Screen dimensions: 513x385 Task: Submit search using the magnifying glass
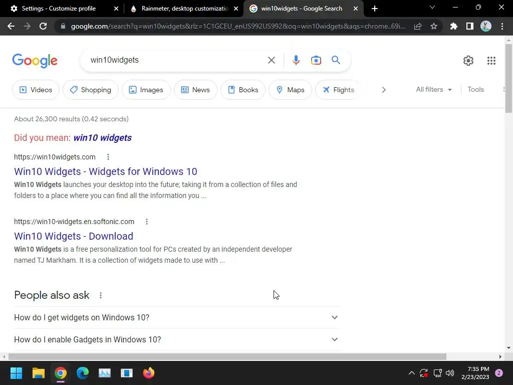[336, 60]
